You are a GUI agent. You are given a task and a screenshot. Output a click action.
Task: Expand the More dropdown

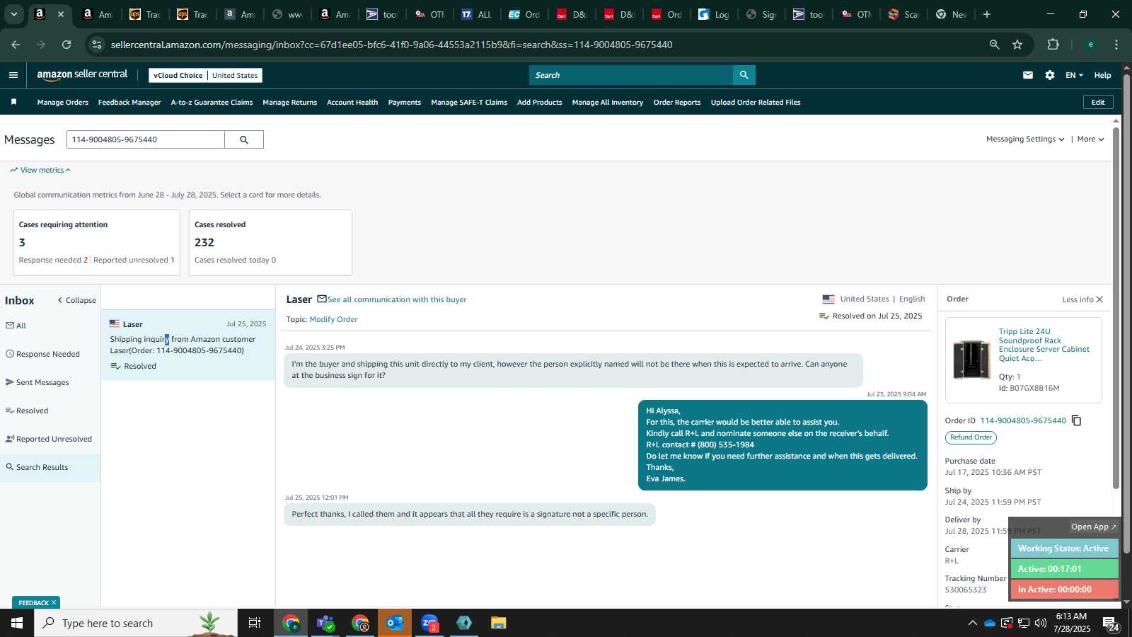(x=1090, y=139)
